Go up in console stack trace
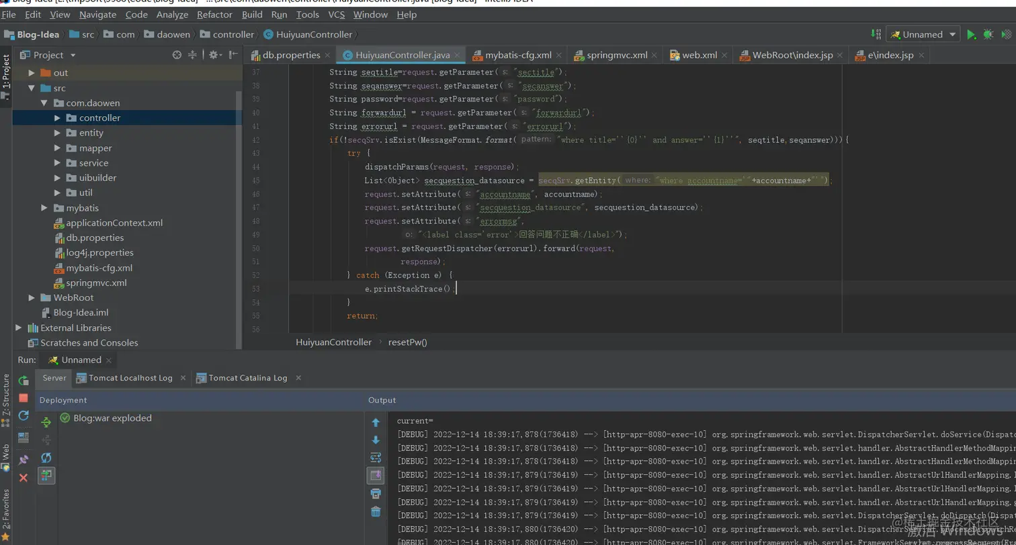 (x=376, y=422)
